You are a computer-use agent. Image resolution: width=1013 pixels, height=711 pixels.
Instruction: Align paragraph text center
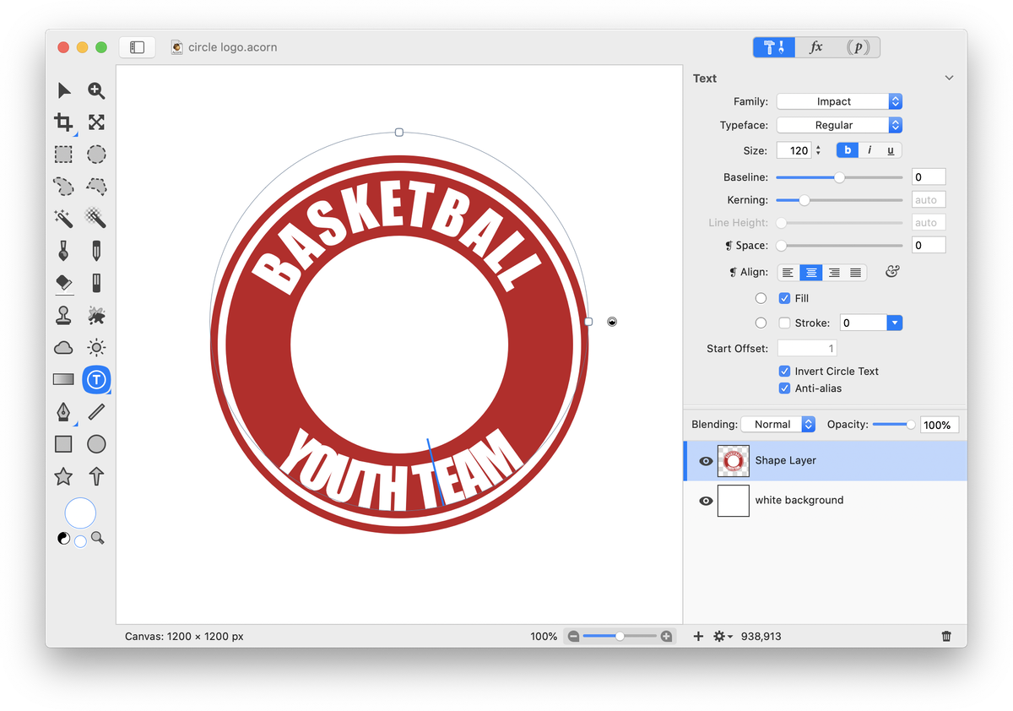click(x=810, y=273)
